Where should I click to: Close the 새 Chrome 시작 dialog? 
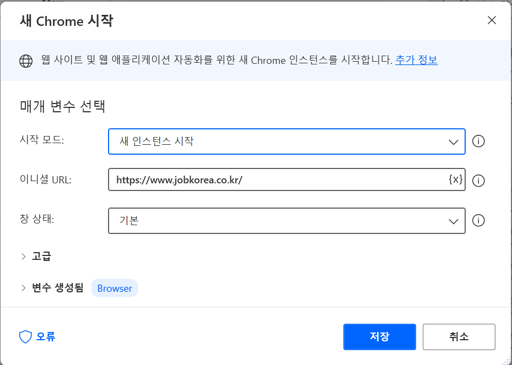(492, 20)
